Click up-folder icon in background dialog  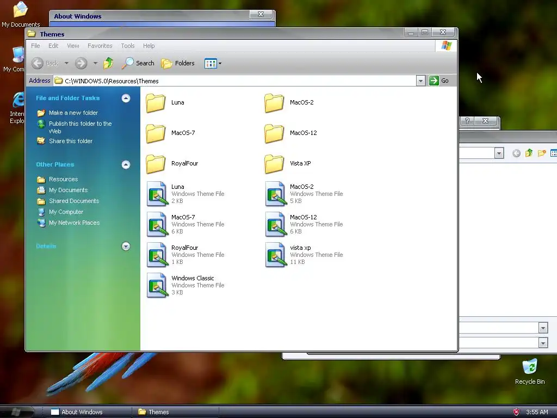[529, 153]
